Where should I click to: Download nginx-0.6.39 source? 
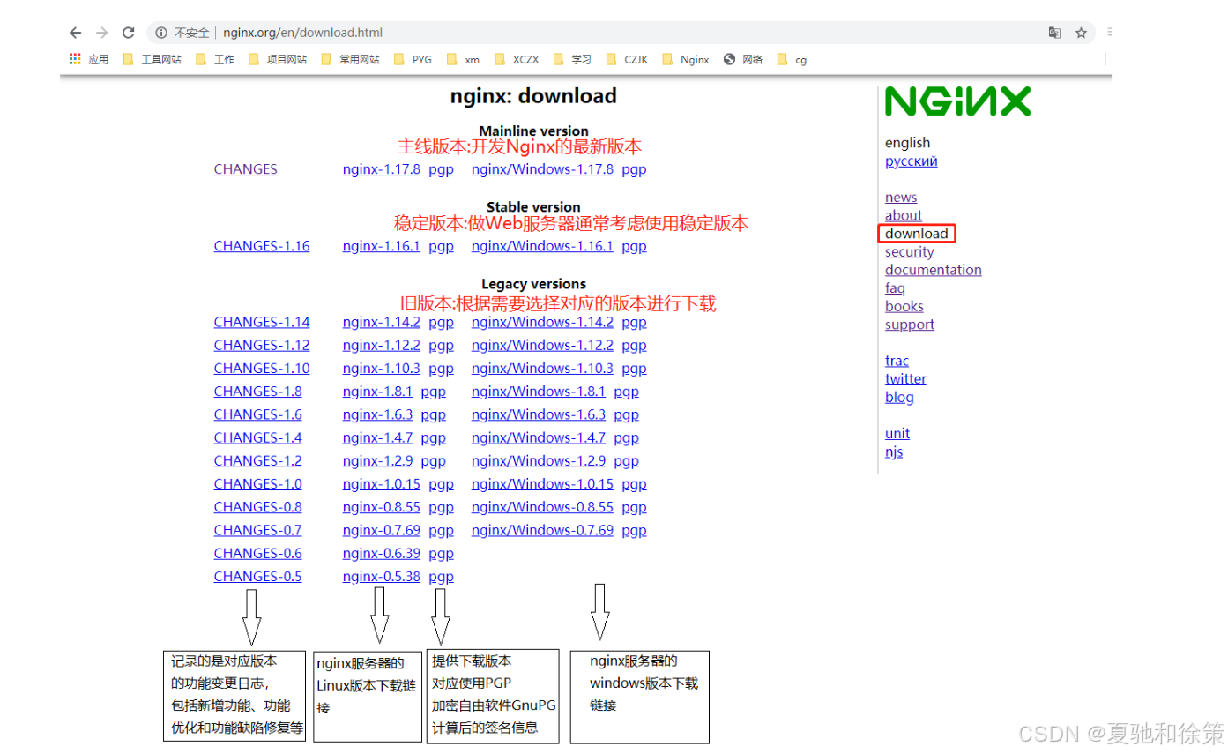[x=381, y=553]
